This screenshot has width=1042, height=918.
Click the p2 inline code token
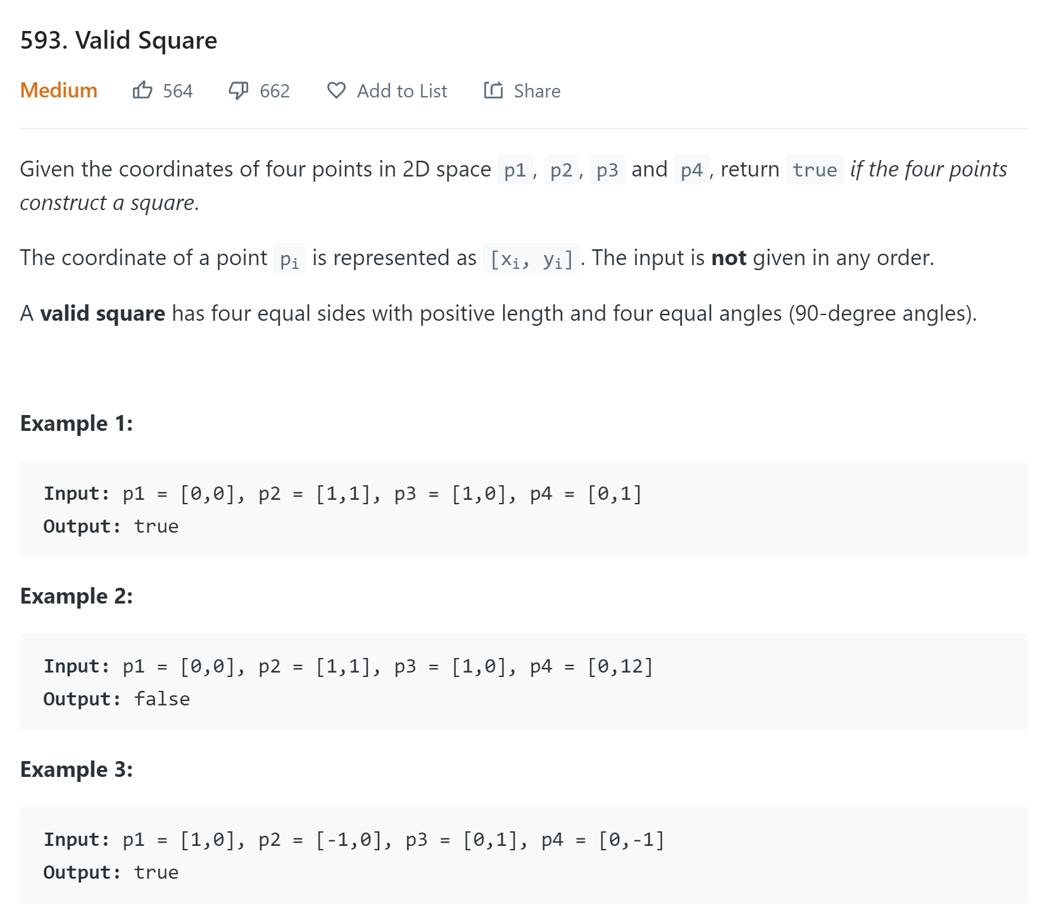click(562, 170)
